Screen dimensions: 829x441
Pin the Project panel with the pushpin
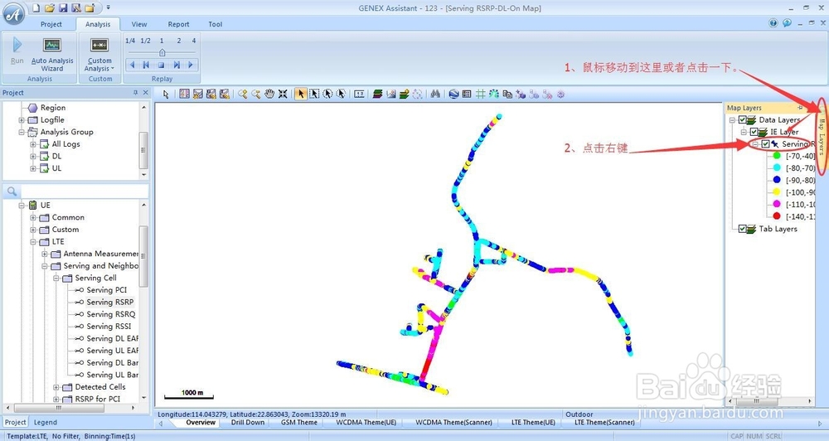[x=135, y=93]
